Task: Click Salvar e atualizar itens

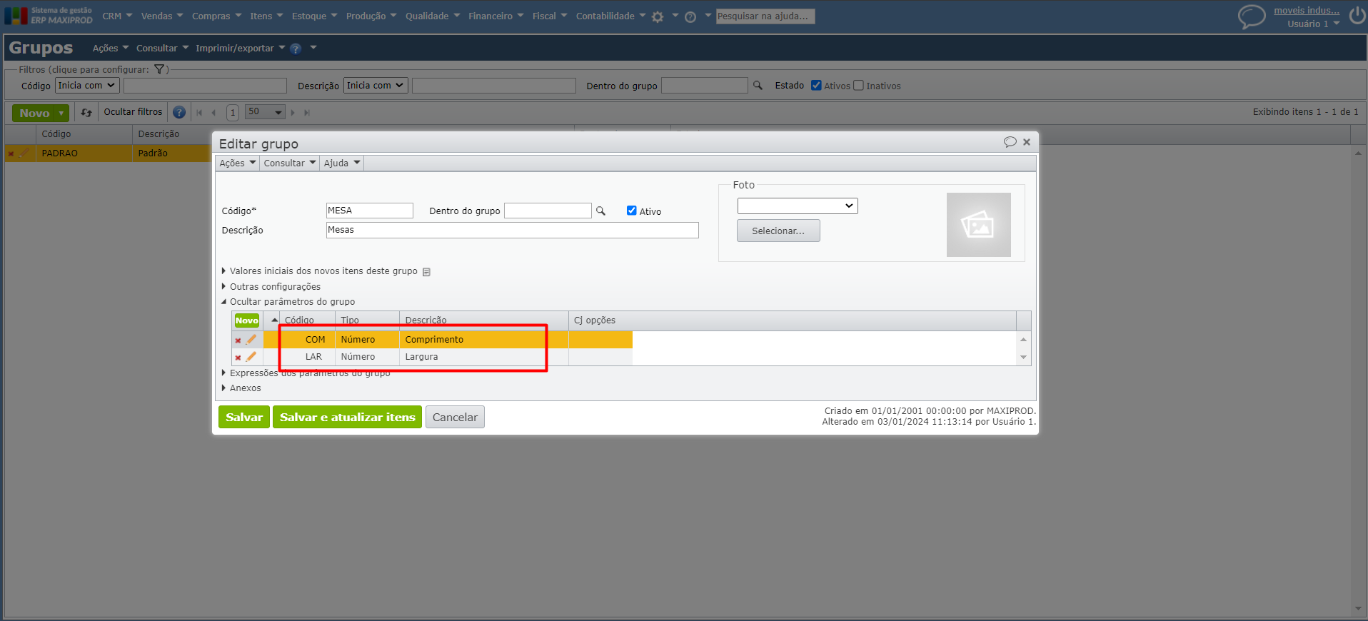Action: 347,418
